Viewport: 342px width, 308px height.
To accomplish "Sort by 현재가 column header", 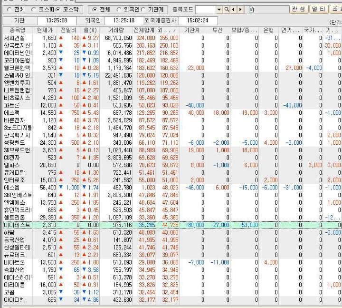I will (x=45, y=30).
